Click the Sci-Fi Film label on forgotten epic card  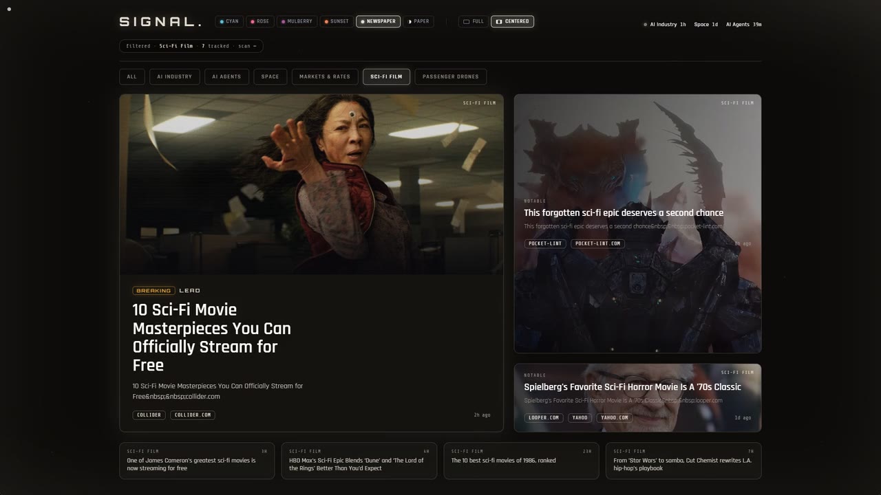pos(737,103)
